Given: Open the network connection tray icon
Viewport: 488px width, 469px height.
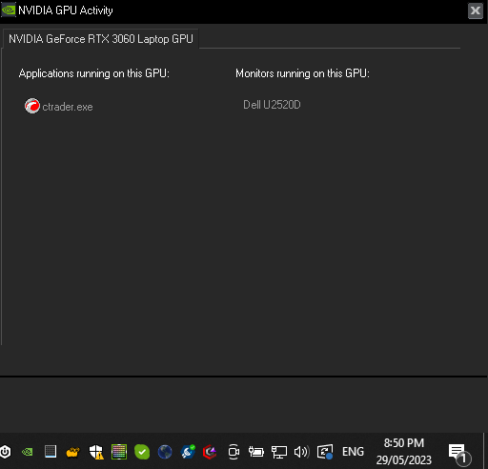Looking at the screenshot, I should tap(279, 452).
